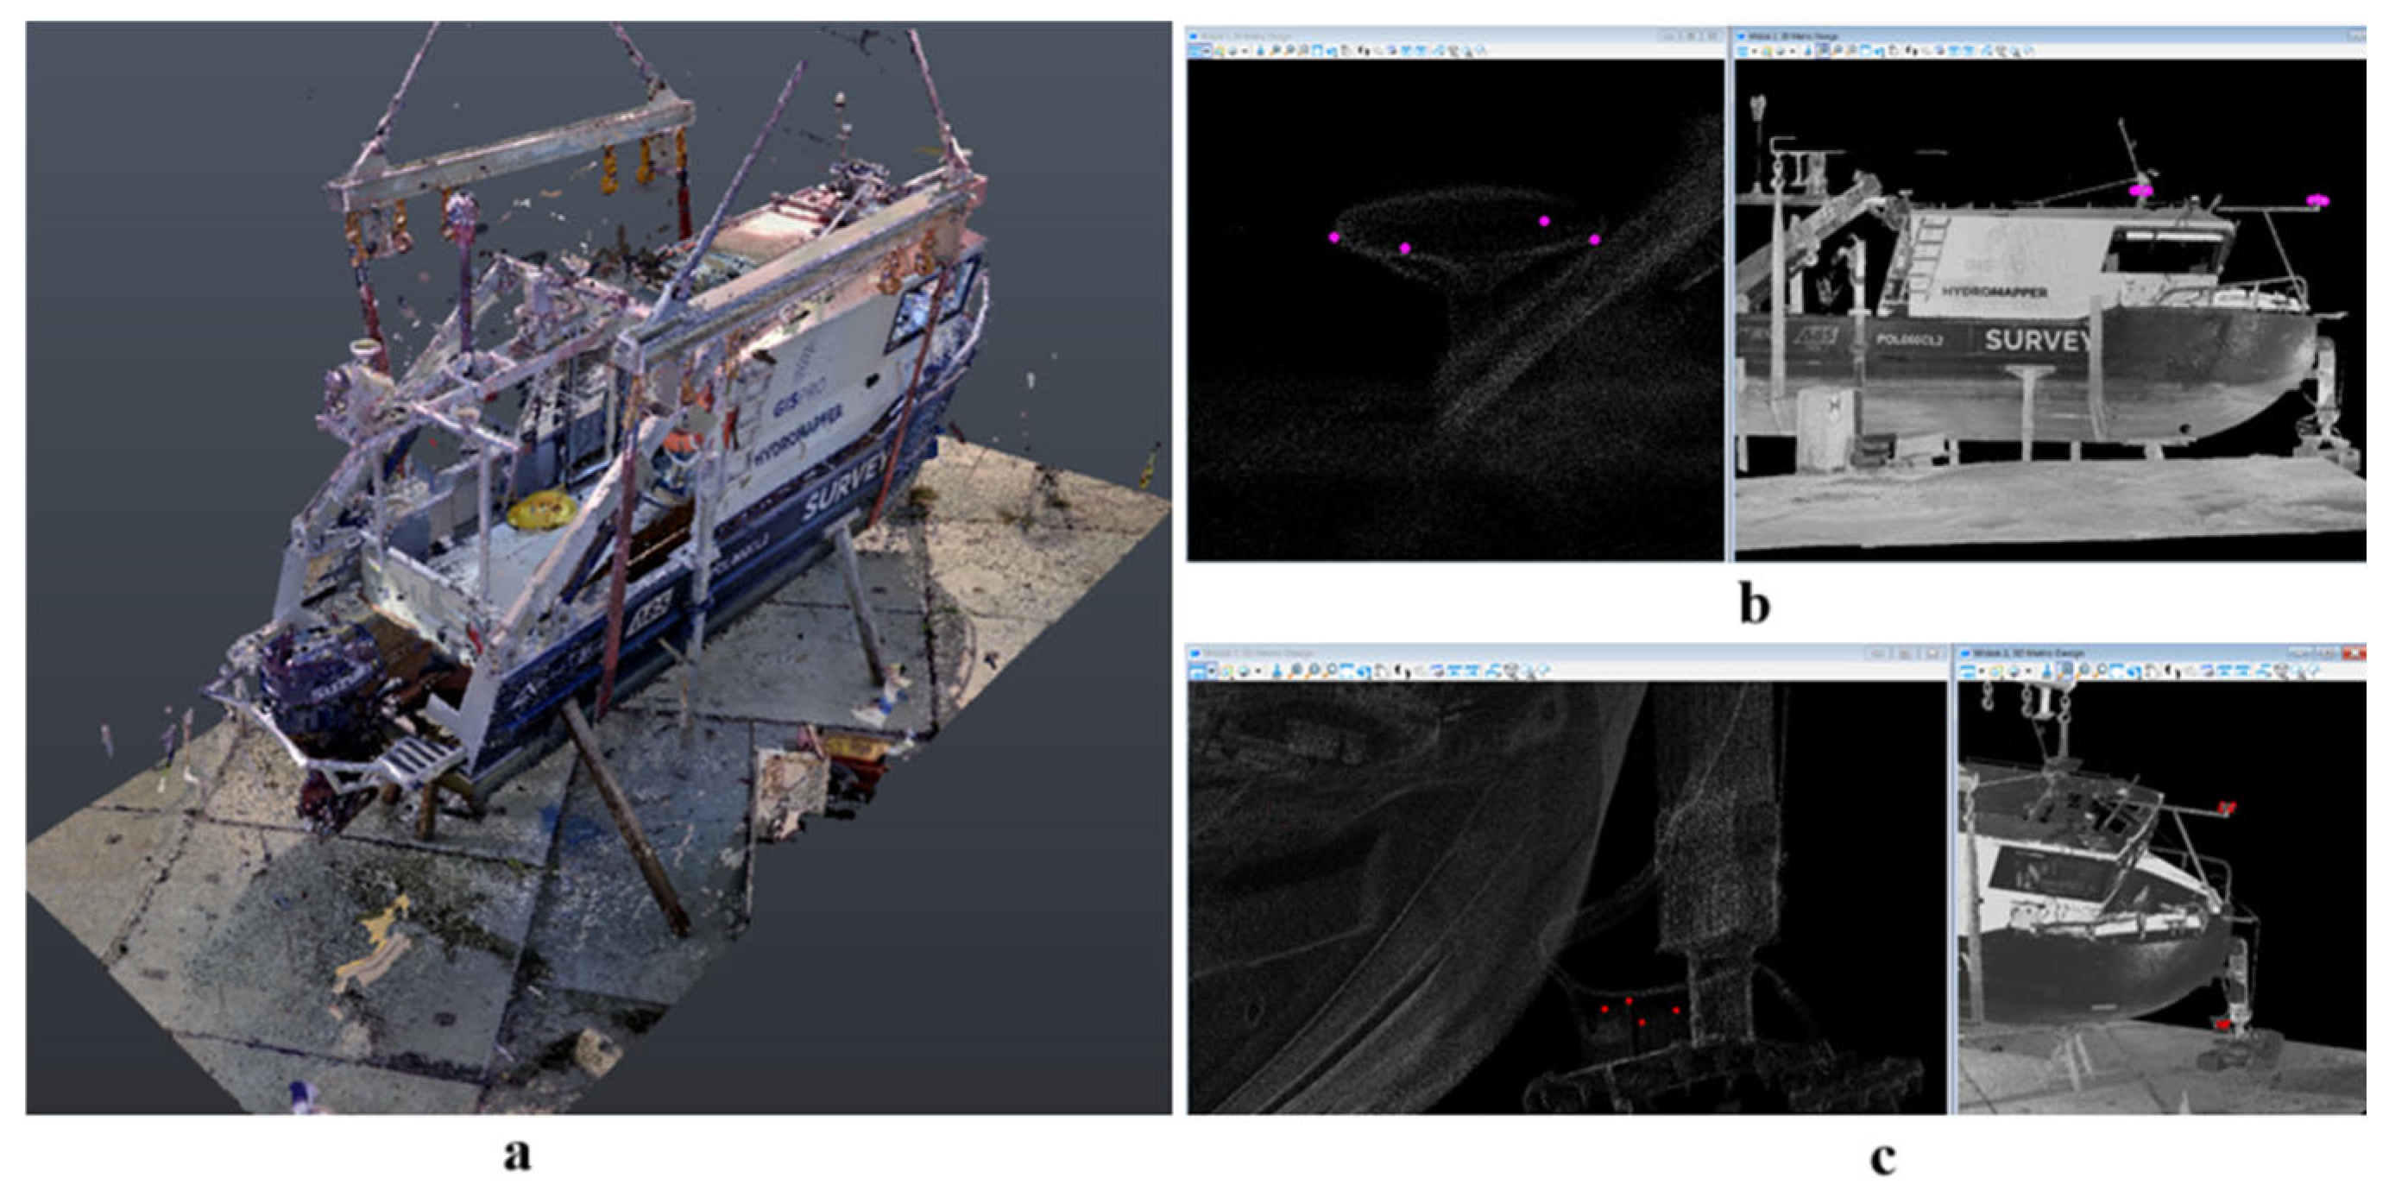2389x1197 pixels.
Task: Click Update View brush icon in lower-left toolbar
Action: [1277, 671]
